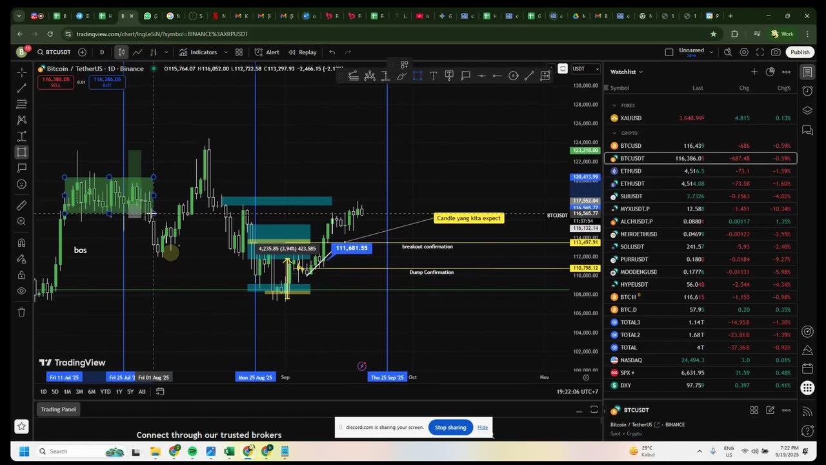Open Spotify from the Windows taskbar

coord(192,451)
